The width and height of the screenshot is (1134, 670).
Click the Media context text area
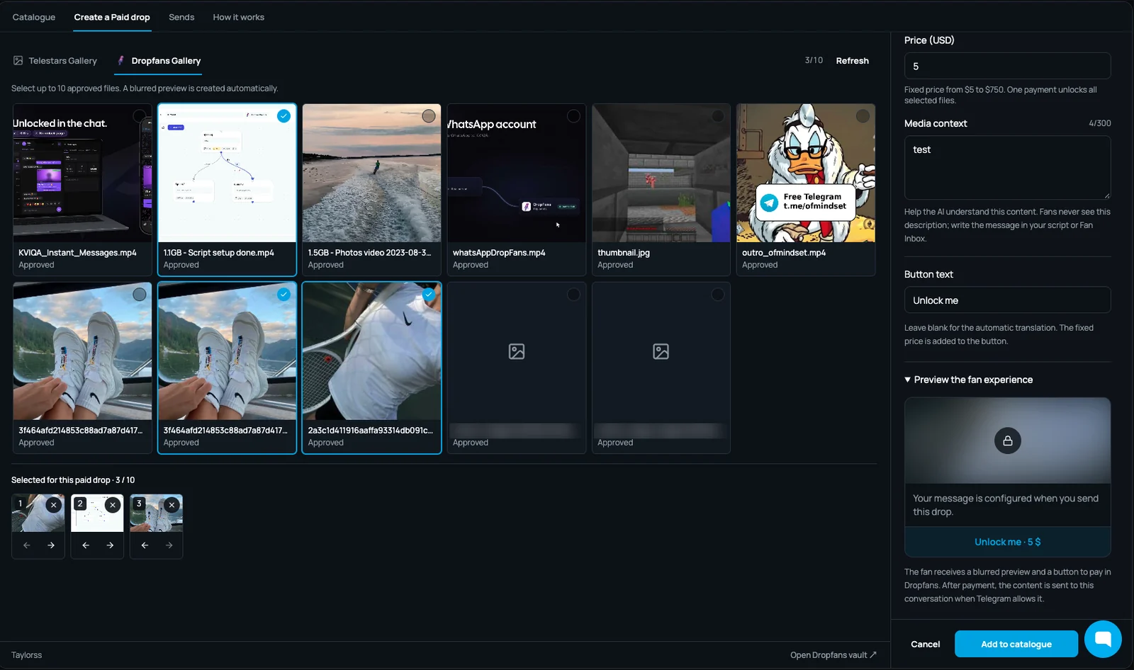[1007, 168]
